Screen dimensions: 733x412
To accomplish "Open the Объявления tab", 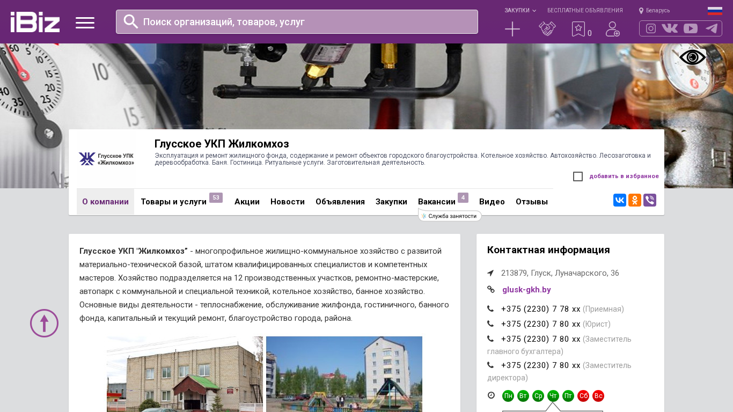I will (x=340, y=202).
